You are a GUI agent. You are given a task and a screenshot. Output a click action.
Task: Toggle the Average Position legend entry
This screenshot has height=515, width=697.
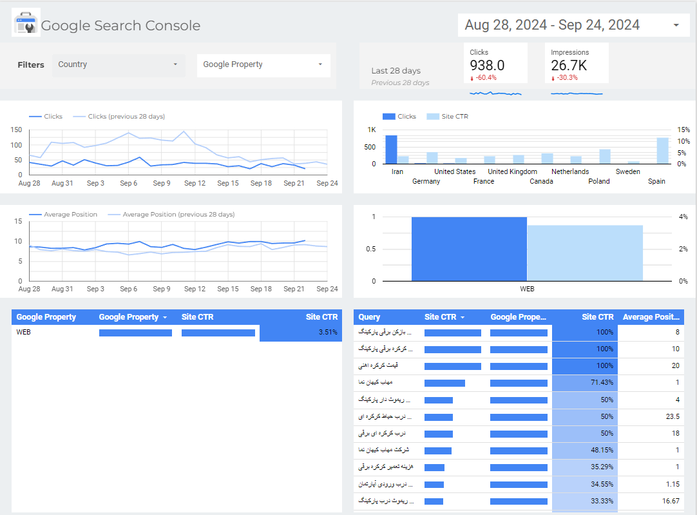pos(63,215)
